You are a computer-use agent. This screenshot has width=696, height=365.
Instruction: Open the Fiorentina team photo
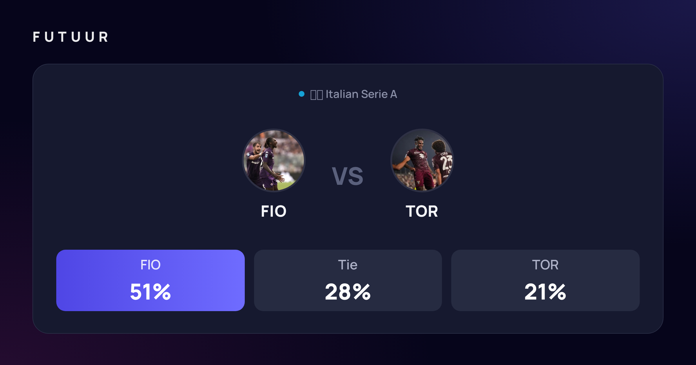tap(274, 160)
